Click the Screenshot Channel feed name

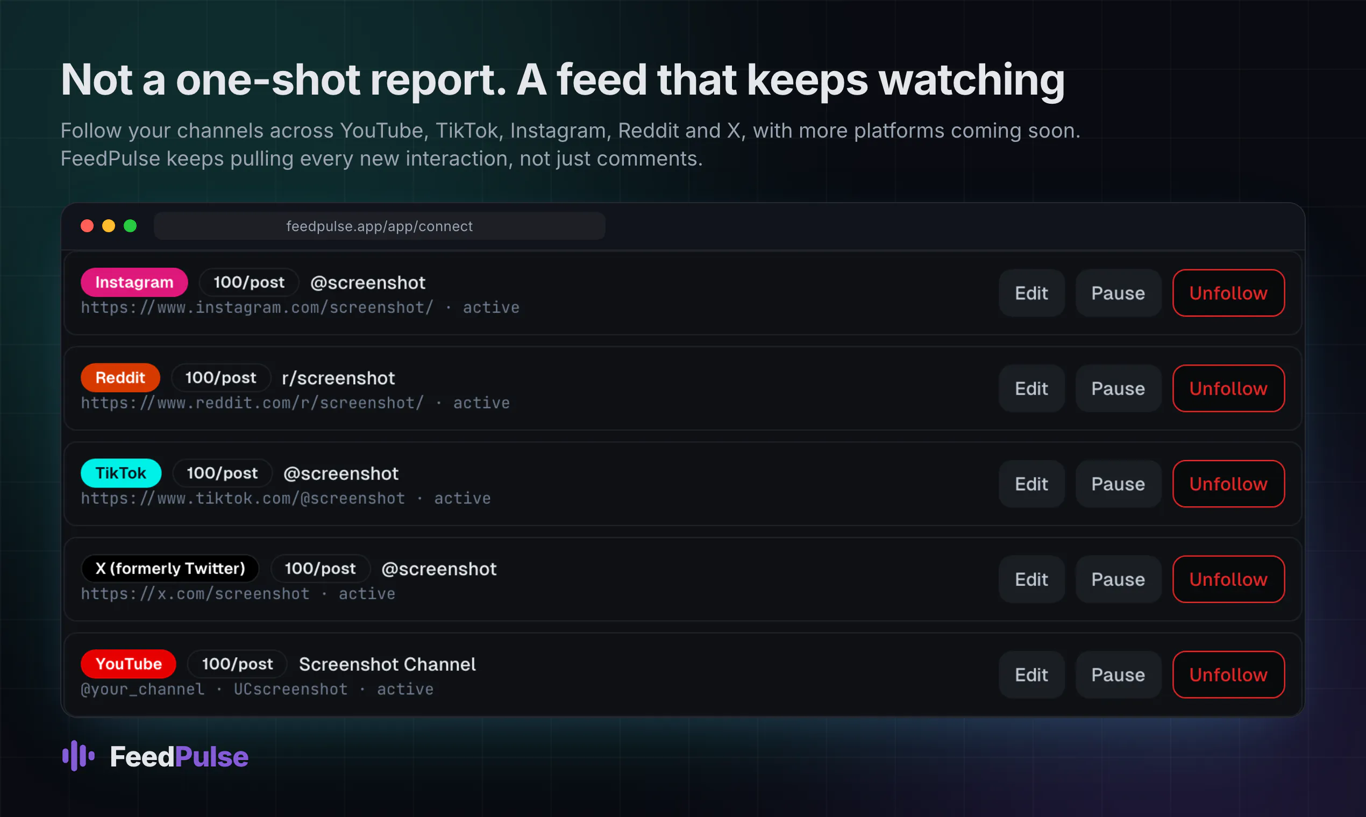point(387,664)
